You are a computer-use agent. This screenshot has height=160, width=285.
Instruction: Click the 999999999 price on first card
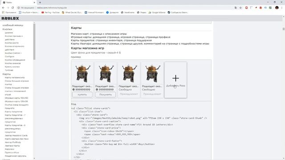click(x=81, y=90)
